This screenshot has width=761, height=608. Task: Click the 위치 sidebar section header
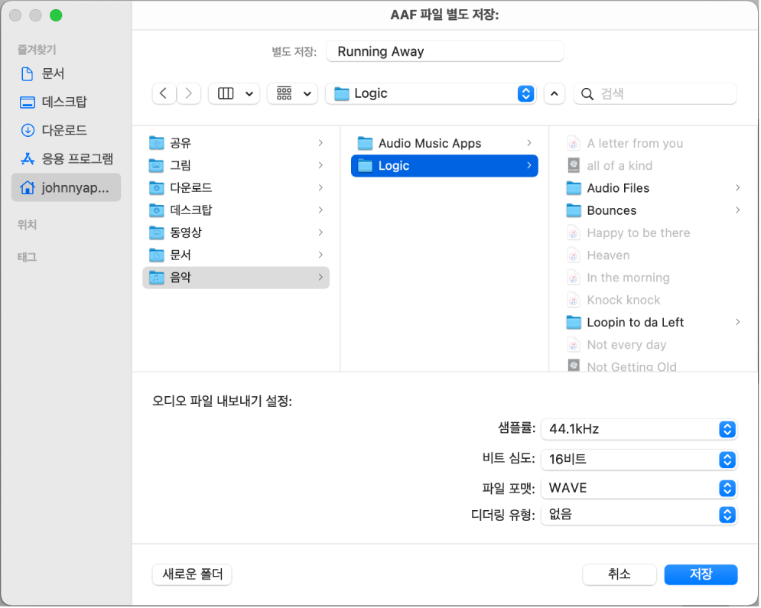(x=28, y=225)
